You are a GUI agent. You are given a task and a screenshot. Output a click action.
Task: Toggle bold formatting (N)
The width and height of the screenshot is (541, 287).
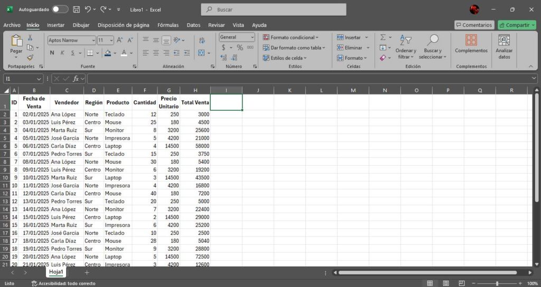point(52,53)
